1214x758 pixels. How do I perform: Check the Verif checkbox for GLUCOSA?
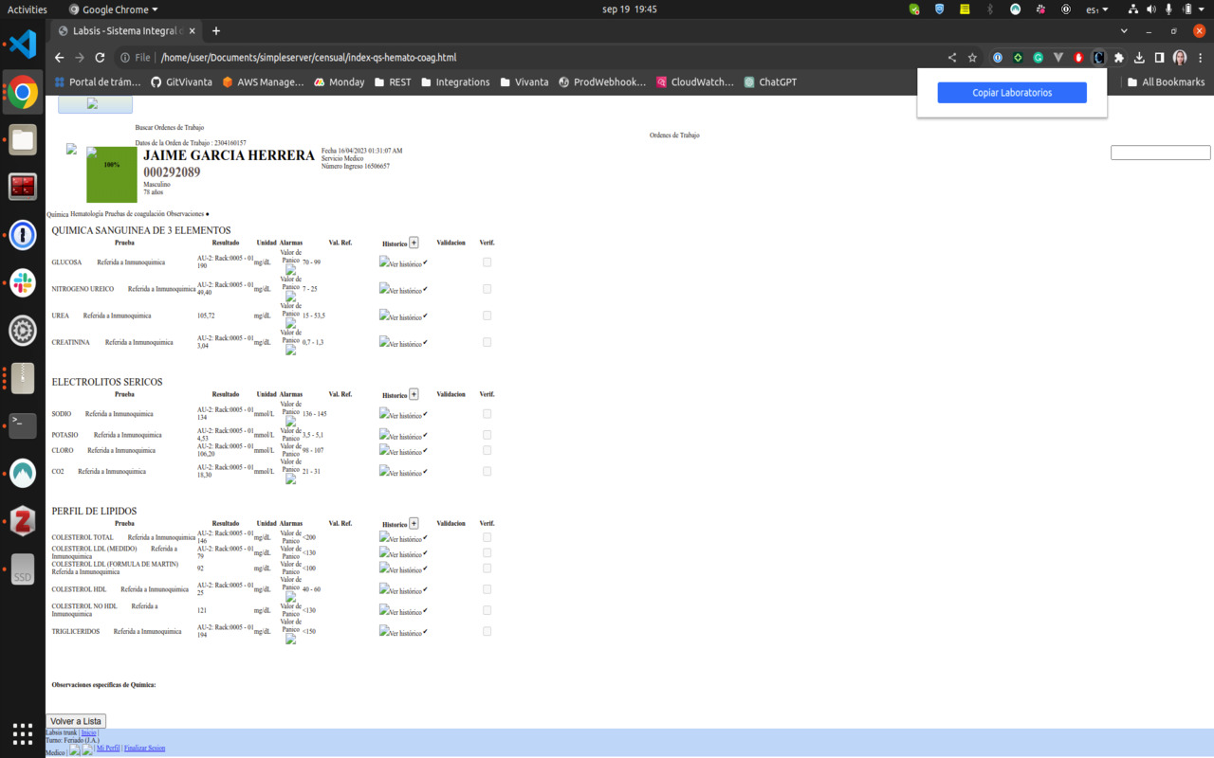pyautogui.click(x=487, y=262)
